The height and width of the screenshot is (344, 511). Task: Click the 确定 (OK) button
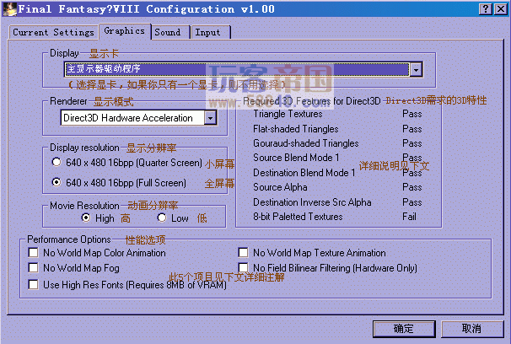click(x=404, y=329)
